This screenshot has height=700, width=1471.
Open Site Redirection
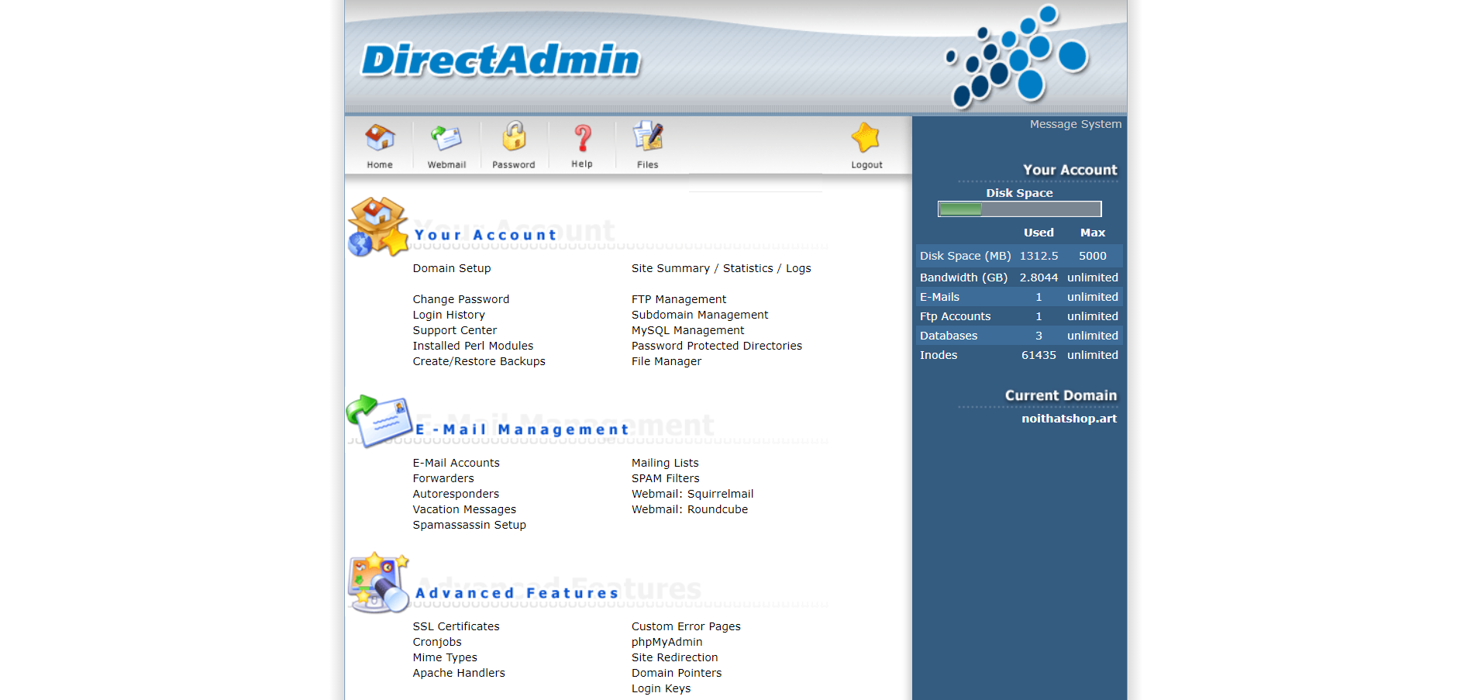[x=675, y=657]
